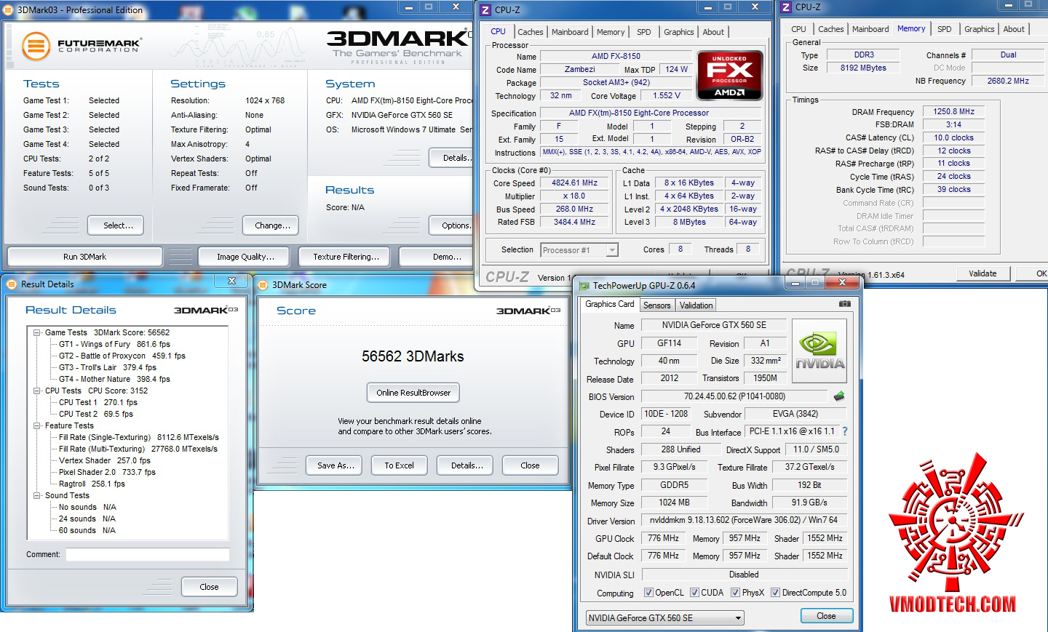Select the Graphics Card tab in GPU-Z
Viewport: 1048px width, 632px height.
click(x=610, y=304)
